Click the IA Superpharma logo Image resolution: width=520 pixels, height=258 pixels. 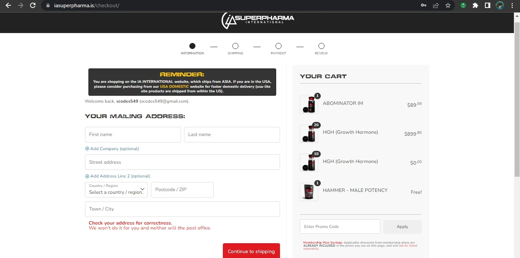click(x=258, y=21)
